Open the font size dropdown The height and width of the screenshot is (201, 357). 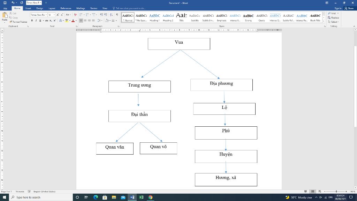tap(54, 15)
